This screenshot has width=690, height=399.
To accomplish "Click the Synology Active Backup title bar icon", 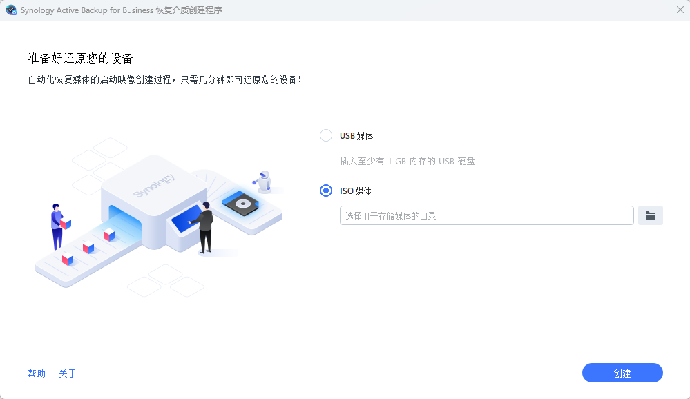I will click(x=11, y=10).
